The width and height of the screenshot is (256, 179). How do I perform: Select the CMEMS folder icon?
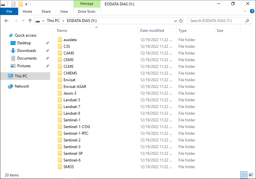(x=60, y=73)
